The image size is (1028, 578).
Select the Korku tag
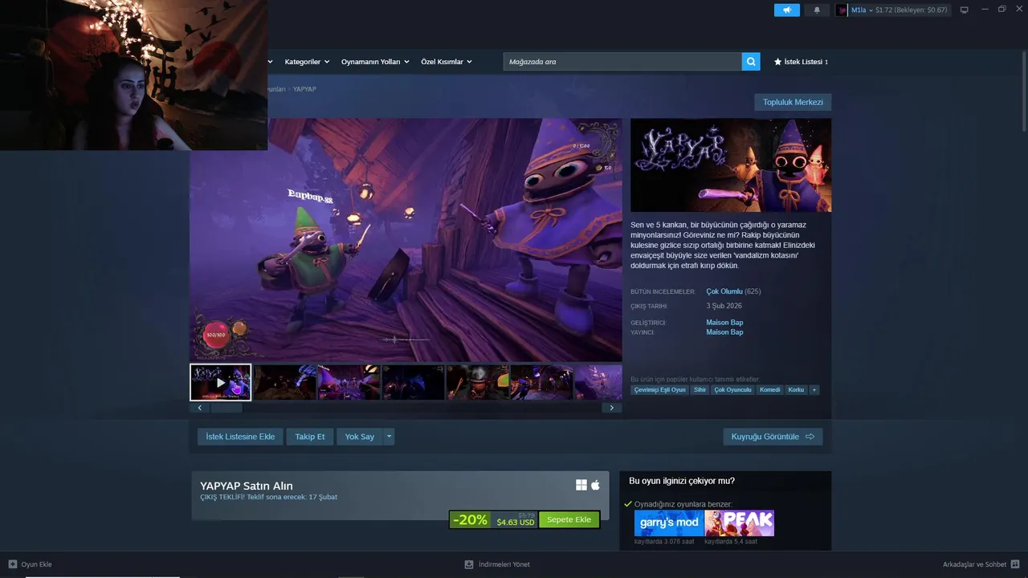[796, 389]
